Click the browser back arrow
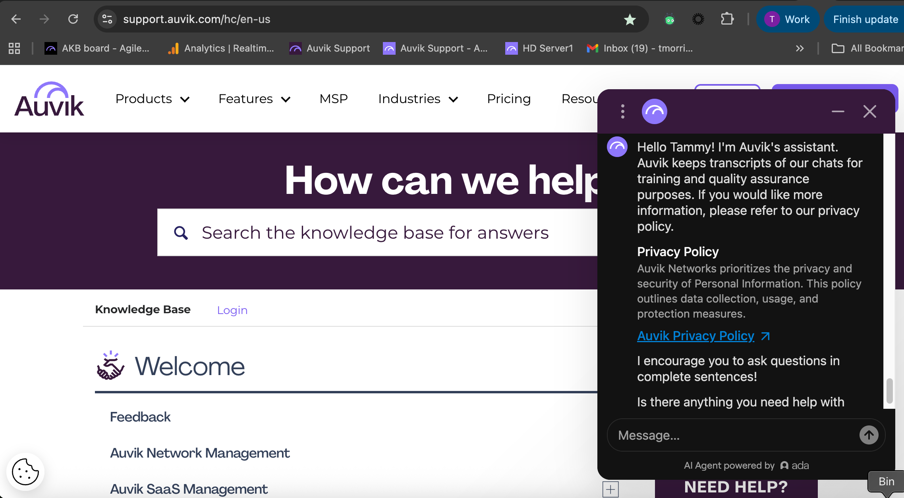Screen dimensions: 904x498 [16, 19]
